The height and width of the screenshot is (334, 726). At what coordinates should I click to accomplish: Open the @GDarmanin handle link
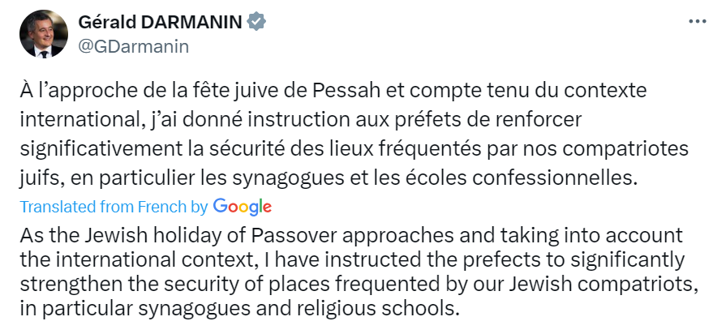[133, 46]
